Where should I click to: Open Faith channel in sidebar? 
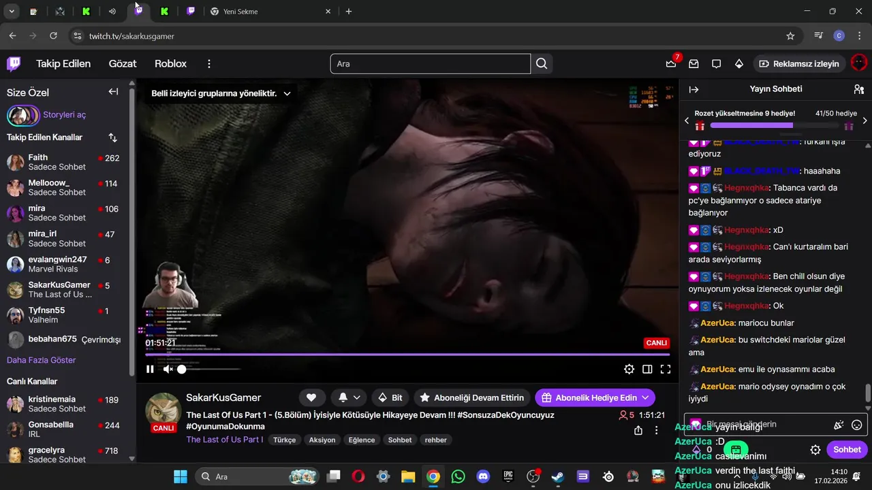(65, 162)
